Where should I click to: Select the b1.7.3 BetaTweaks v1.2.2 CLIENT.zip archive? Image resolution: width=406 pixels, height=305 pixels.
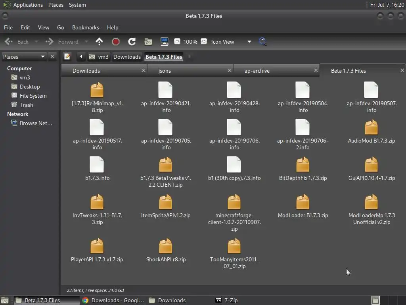pyautogui.click(x=166, y=172)
